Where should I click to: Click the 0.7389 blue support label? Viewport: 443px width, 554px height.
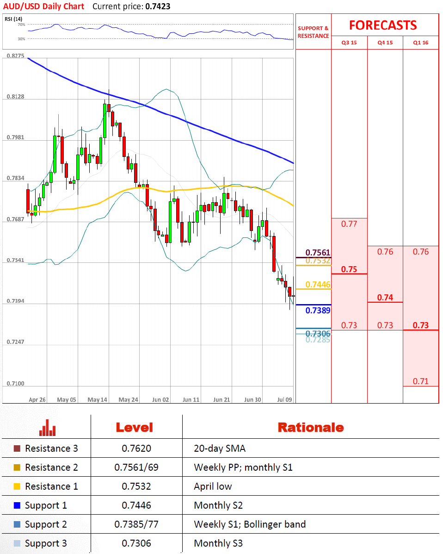(318, 310)
